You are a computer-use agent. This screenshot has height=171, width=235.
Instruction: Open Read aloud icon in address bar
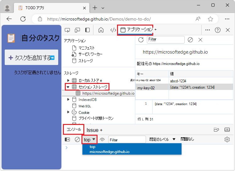[x=198, y=19]
